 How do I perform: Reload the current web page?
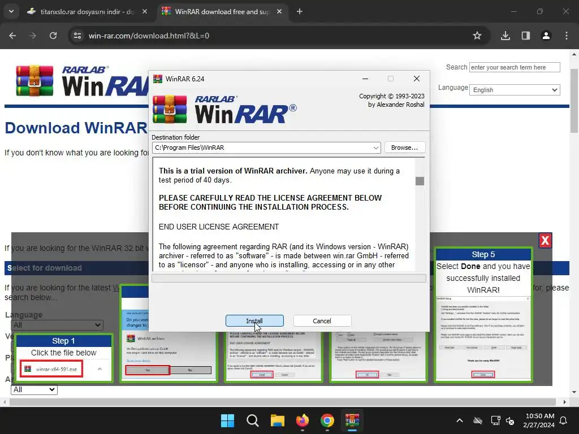coord(53,36)
